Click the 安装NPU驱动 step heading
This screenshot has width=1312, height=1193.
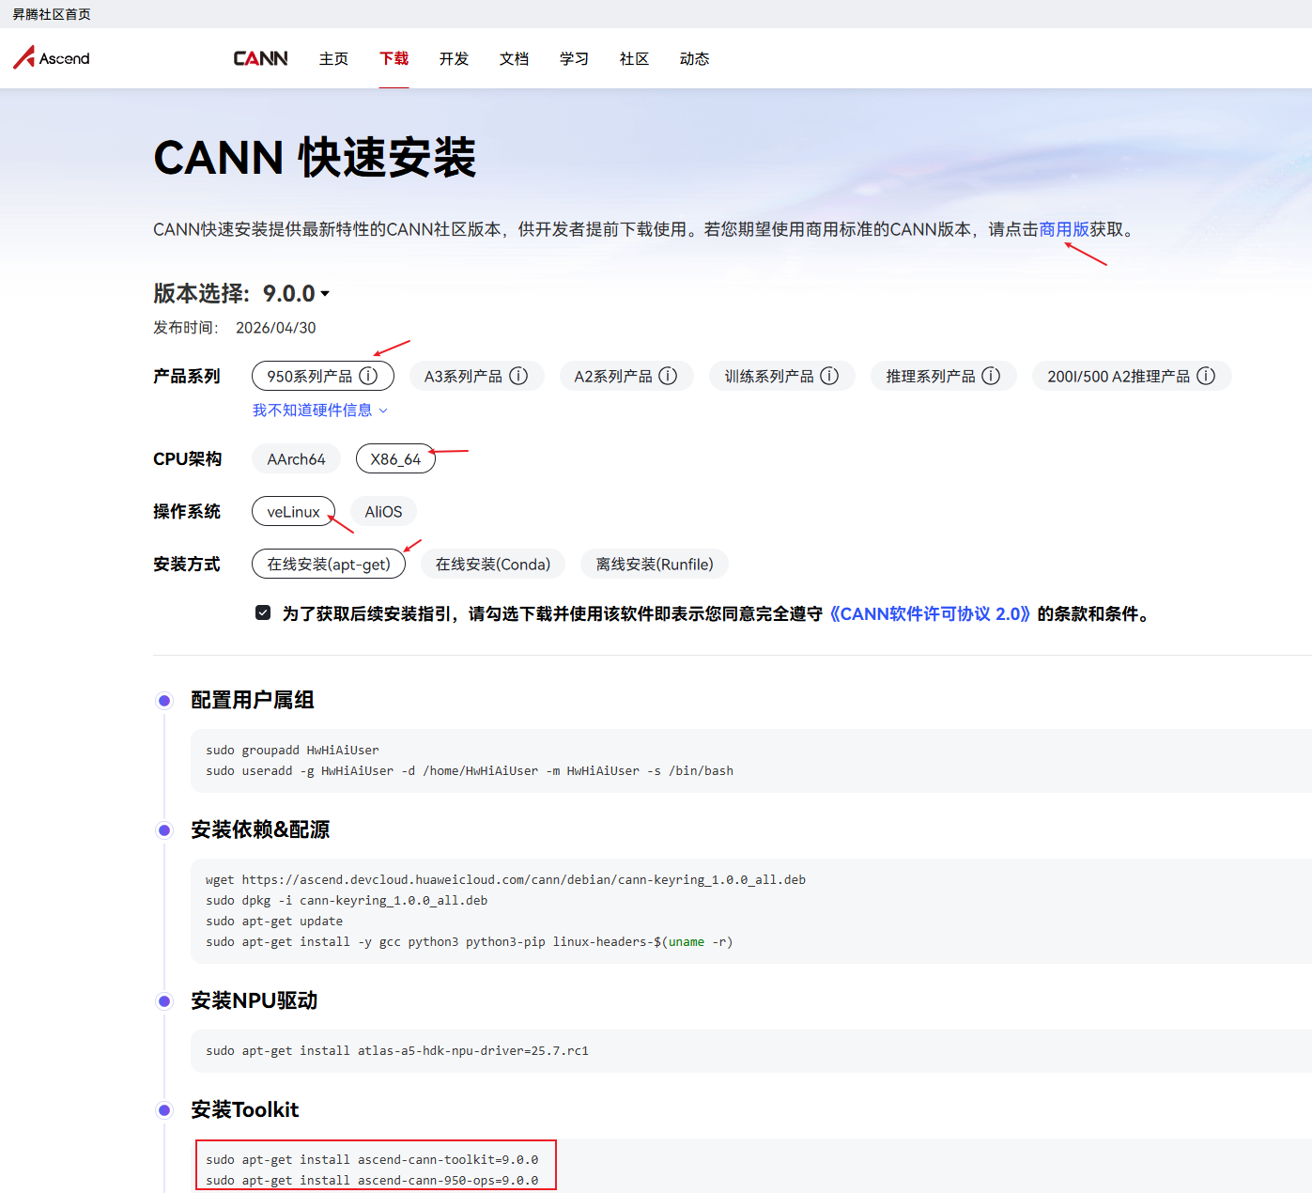click(x=254, y=1000)
